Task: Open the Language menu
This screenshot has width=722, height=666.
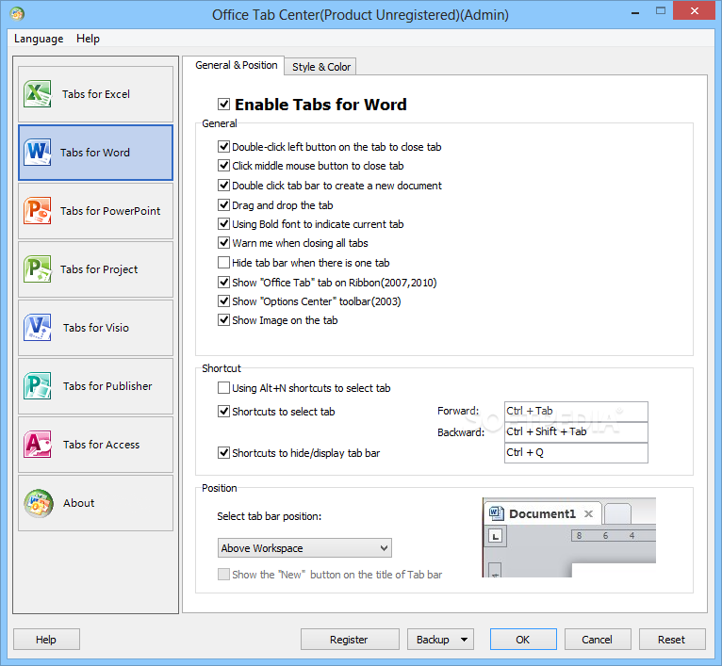Action: point(39,39)
